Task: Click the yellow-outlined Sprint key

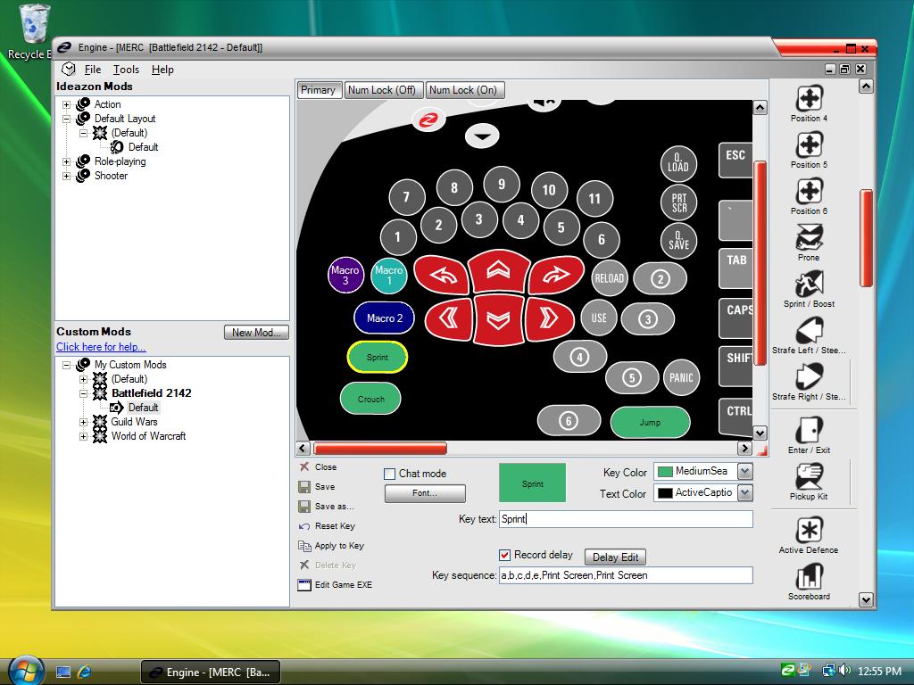Action: coord(378,357)
